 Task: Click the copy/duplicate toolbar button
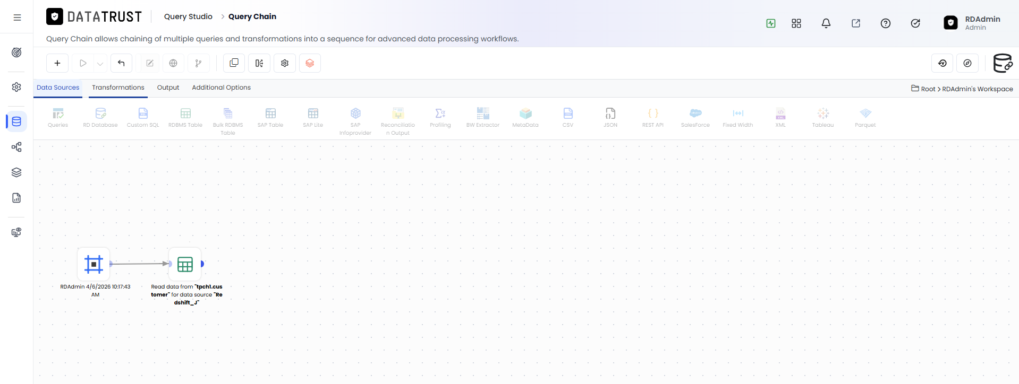tap(234, 63)
